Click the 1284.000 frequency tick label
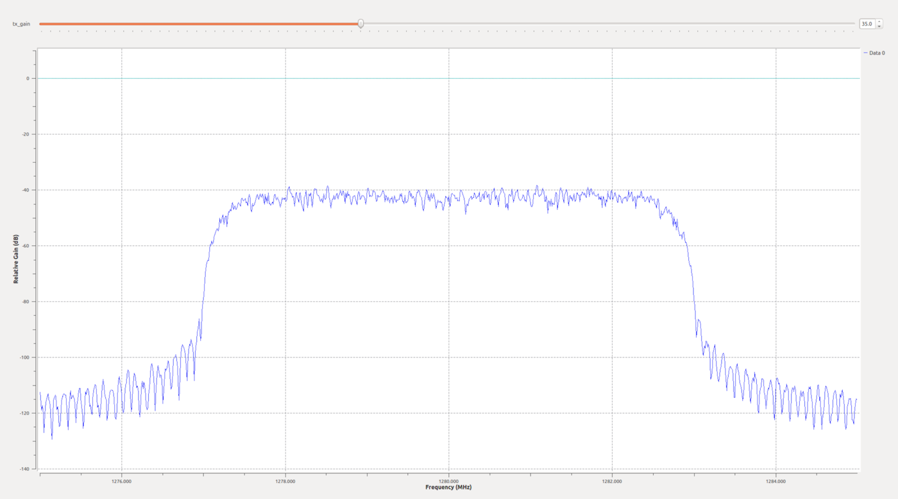Viewport: 898px width, 499px height. pos(777,480)
